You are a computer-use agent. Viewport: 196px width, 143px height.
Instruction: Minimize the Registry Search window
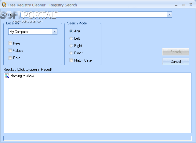coord(176,5)
